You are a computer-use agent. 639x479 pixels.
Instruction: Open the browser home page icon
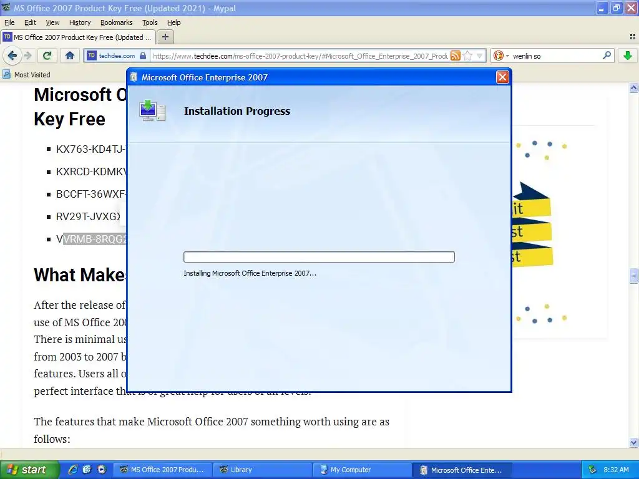pos(70,56)
